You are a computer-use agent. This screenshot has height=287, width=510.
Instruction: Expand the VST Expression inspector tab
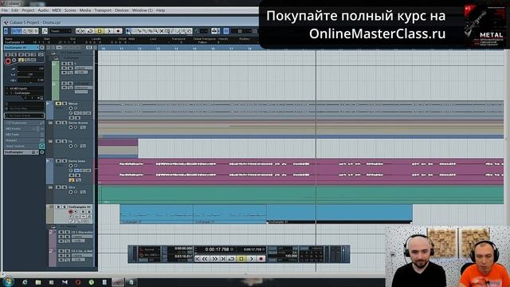24,123
